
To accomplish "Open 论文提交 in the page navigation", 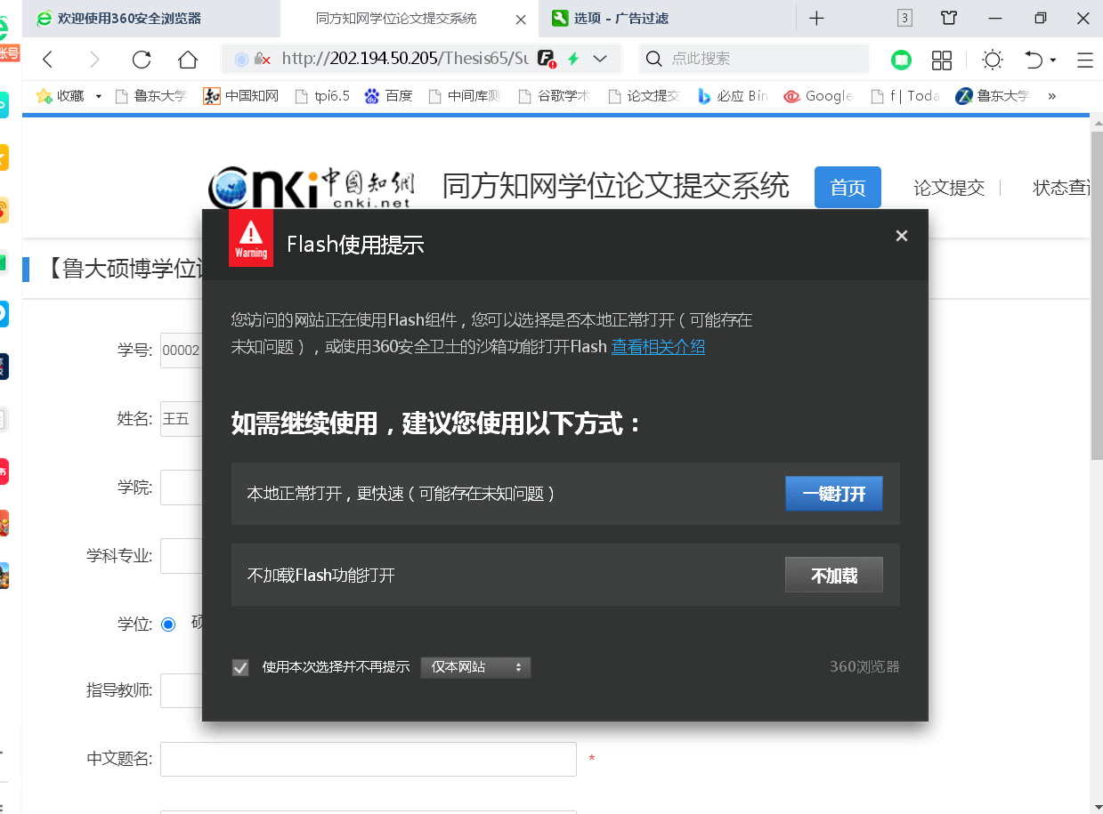I will tap(949, 188).
